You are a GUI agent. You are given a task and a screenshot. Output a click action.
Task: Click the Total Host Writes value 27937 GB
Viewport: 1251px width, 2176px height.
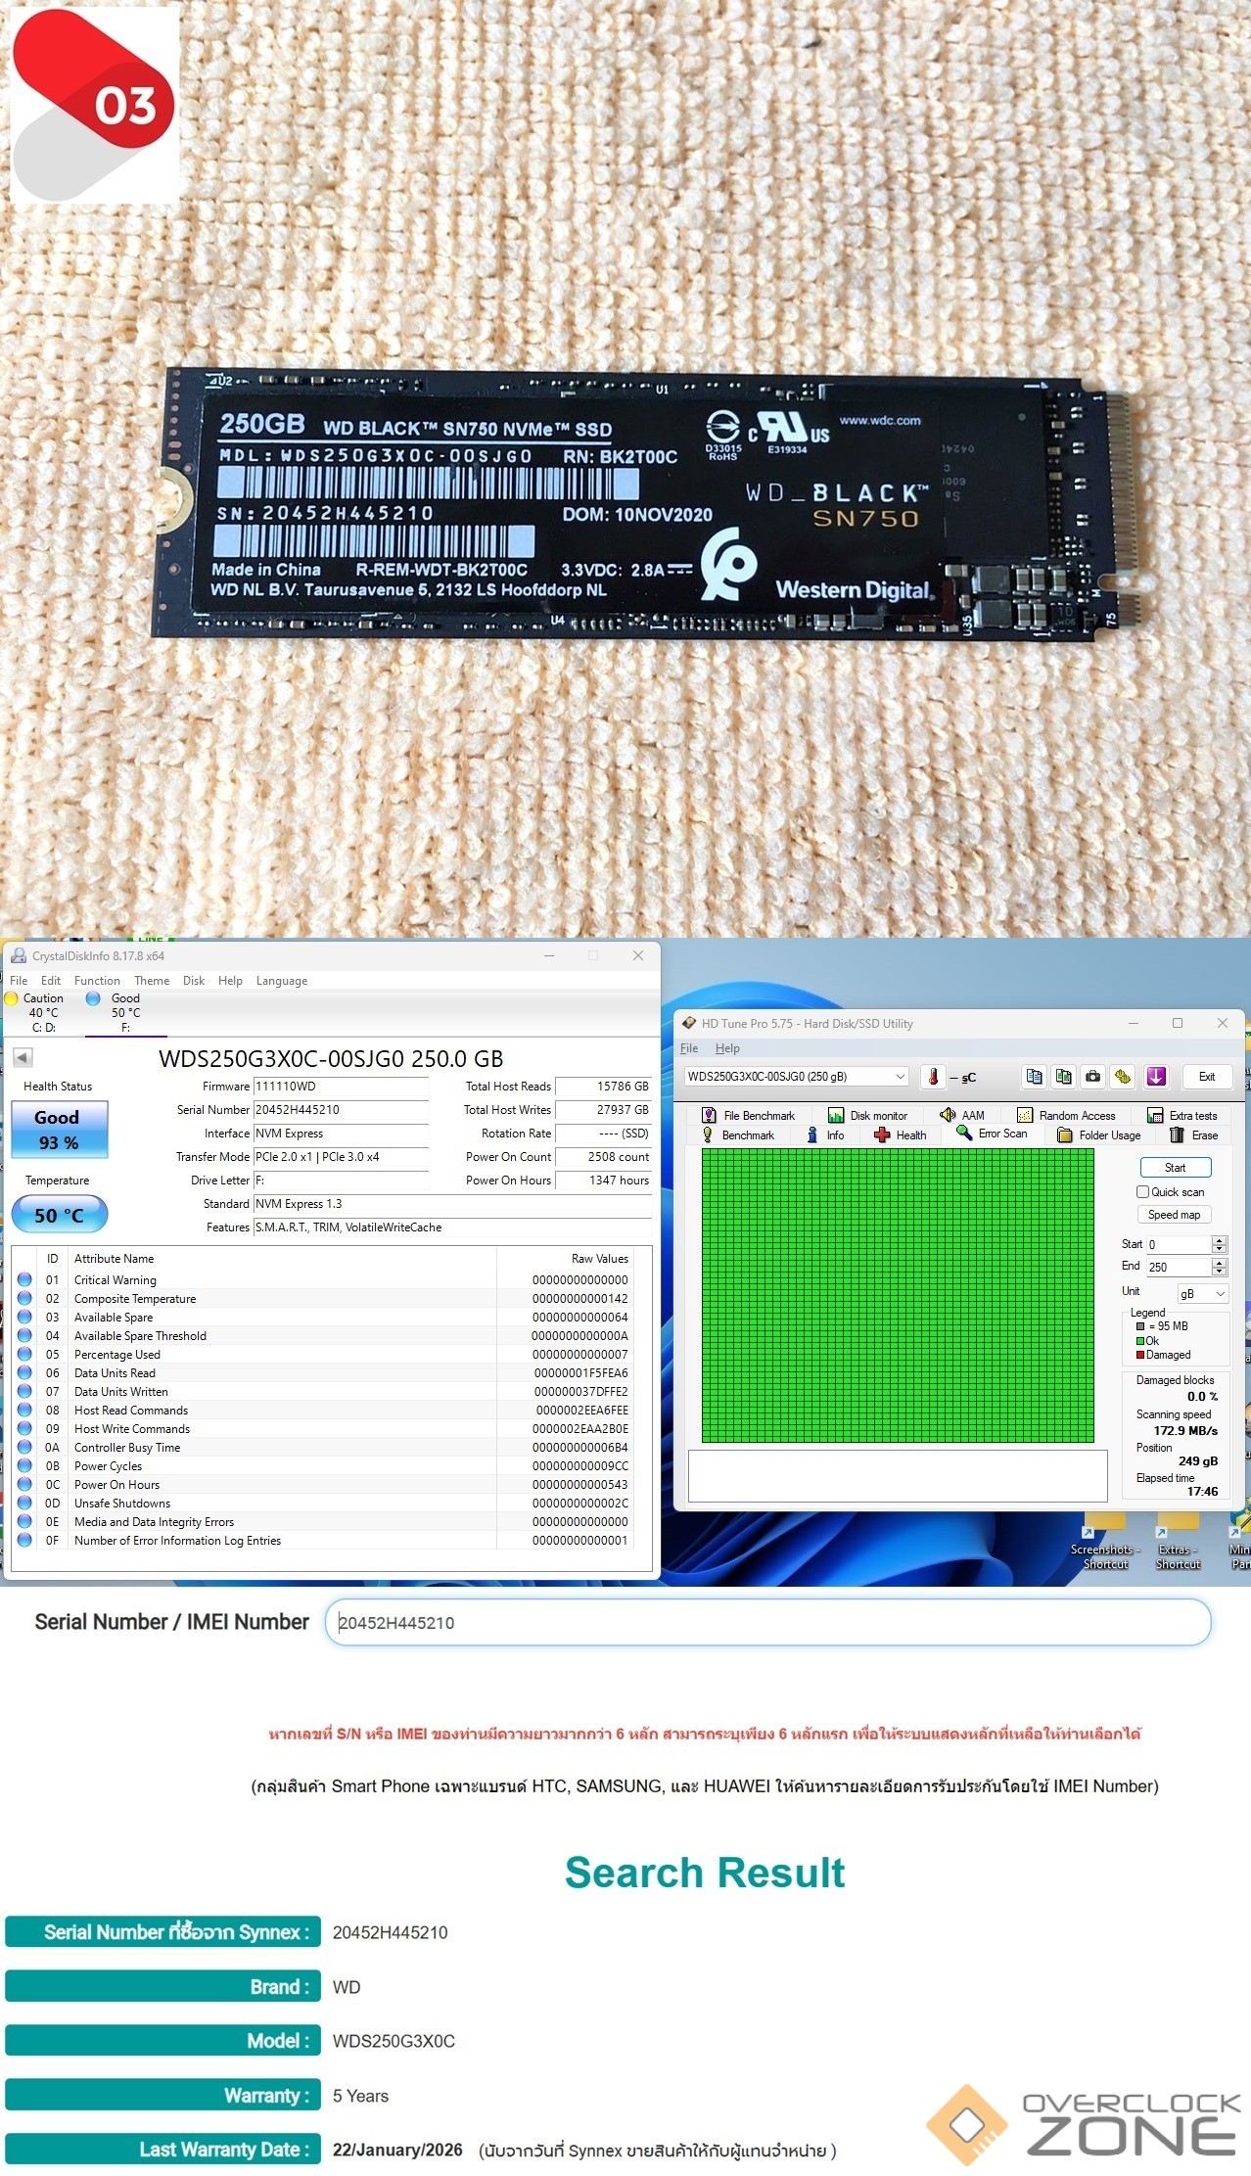[x=604, y=1110]
